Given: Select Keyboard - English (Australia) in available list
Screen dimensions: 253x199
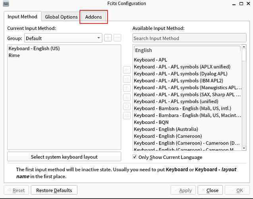Looking at the screenshot, I should 166,129.
